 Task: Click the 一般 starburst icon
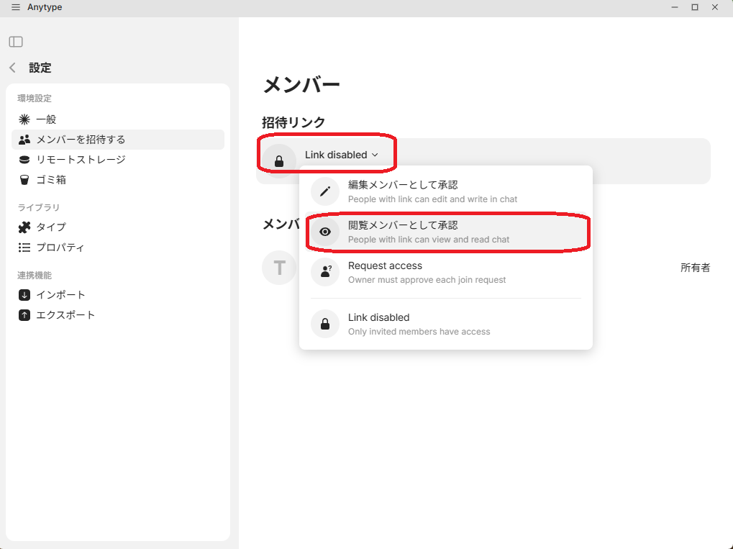coord(24,119)
